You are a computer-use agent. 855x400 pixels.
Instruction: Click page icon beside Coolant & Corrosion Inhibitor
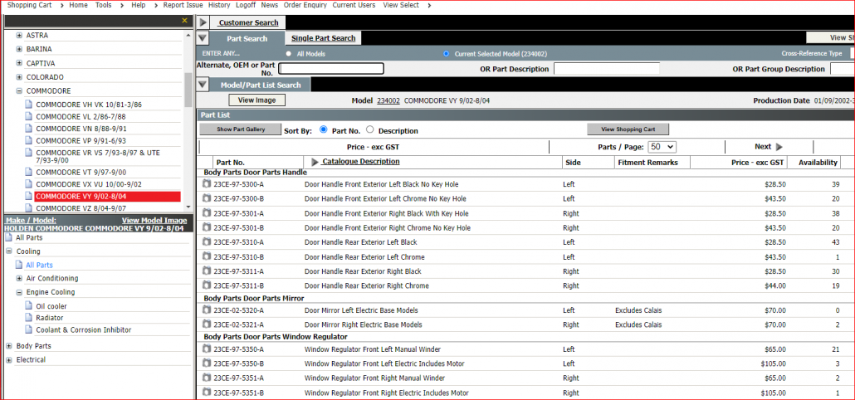pos(29,329)
